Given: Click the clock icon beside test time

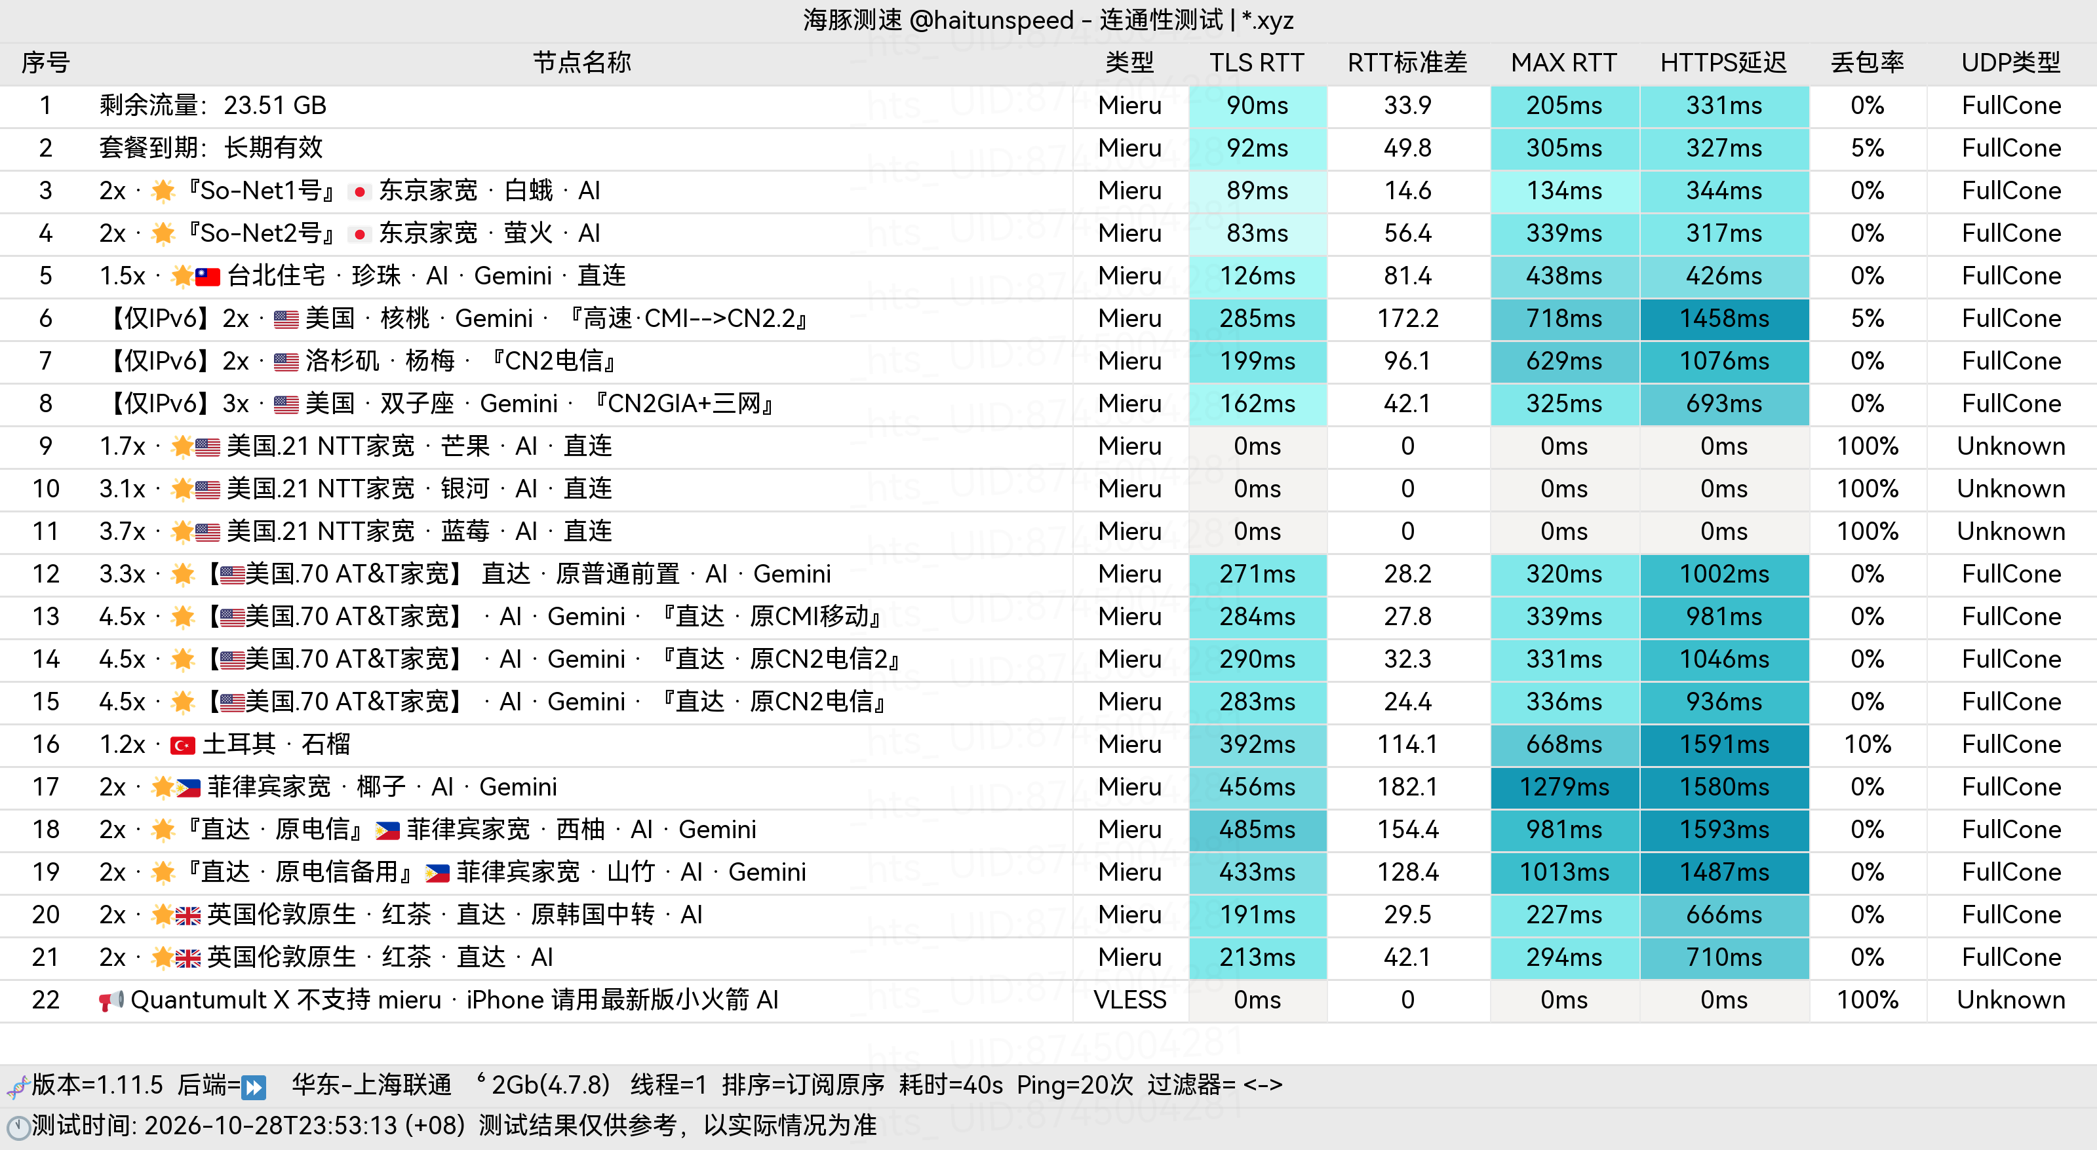Looking at the screenshot, I should (x=18, y=1128).
